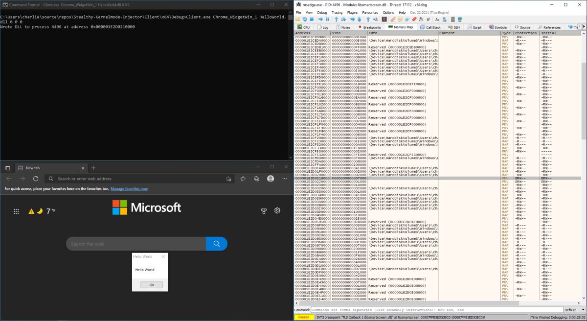
Task: Click the Strings A icon in x64dbg
Action: pos(437,19)
